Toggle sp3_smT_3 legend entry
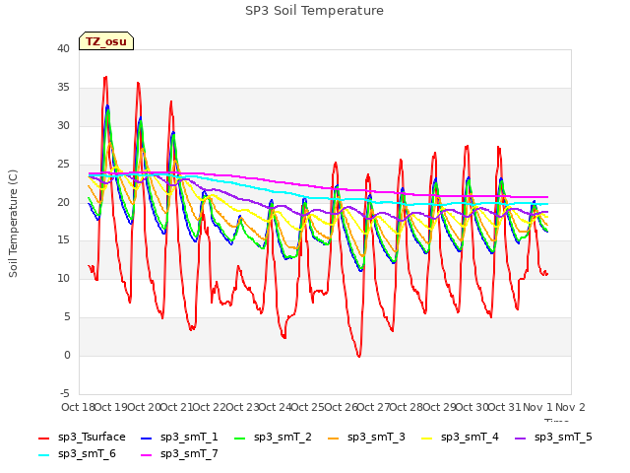This screenshot has width=630, height=473. (x=366, y=438)
